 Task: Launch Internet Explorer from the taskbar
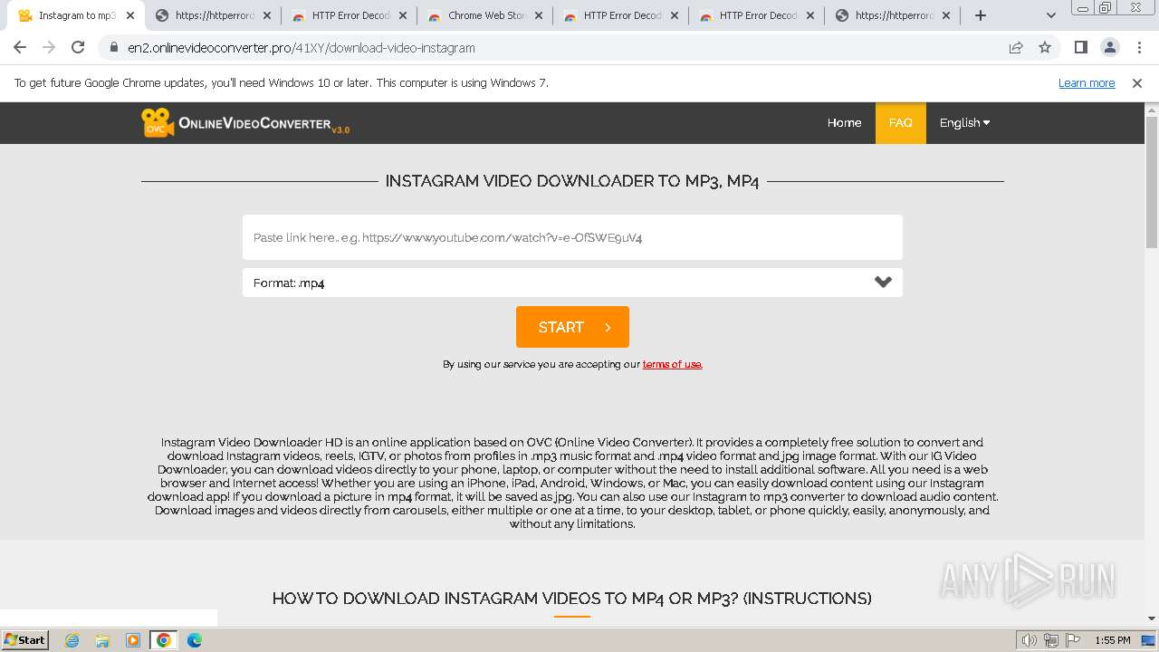coord(72,640)
